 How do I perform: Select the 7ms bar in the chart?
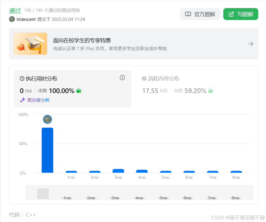click(213, 172)
